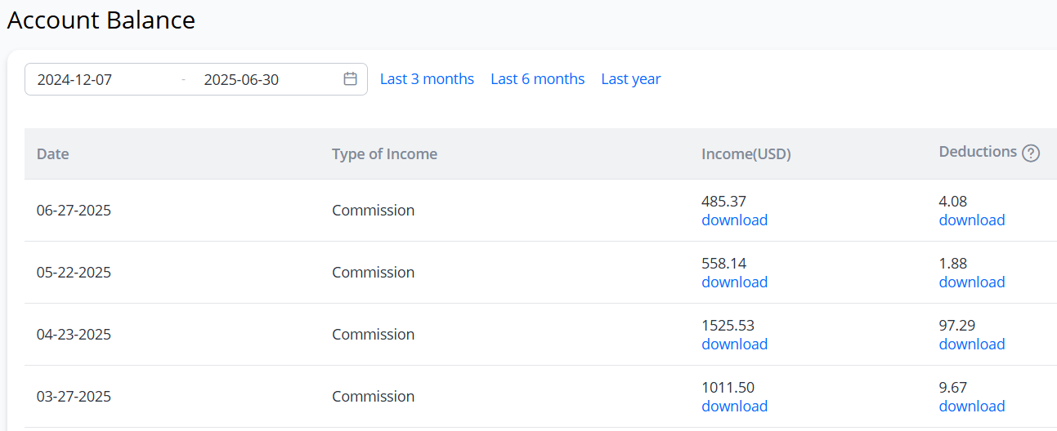Select the Last 6 months filter
This screenshot has height=431, width=1057.
tap(537, 79)
